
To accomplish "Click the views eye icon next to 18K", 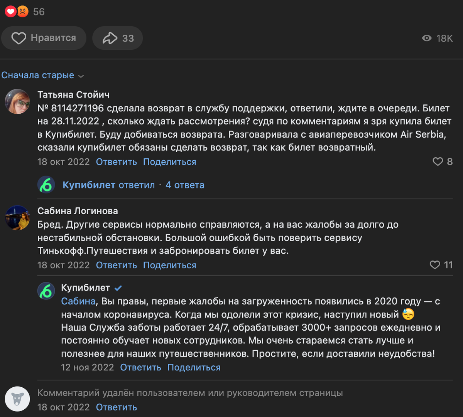I will click(426, 38).
